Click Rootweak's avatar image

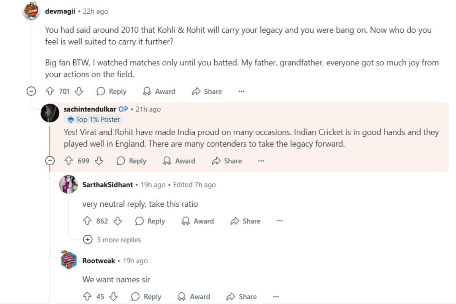tap(69, 260)
